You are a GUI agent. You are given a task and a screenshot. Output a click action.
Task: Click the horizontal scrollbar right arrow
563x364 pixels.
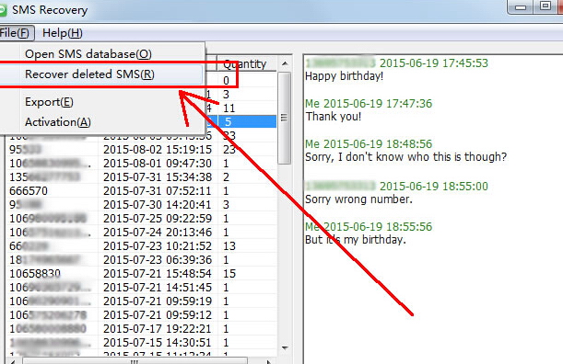pos(268,361)
